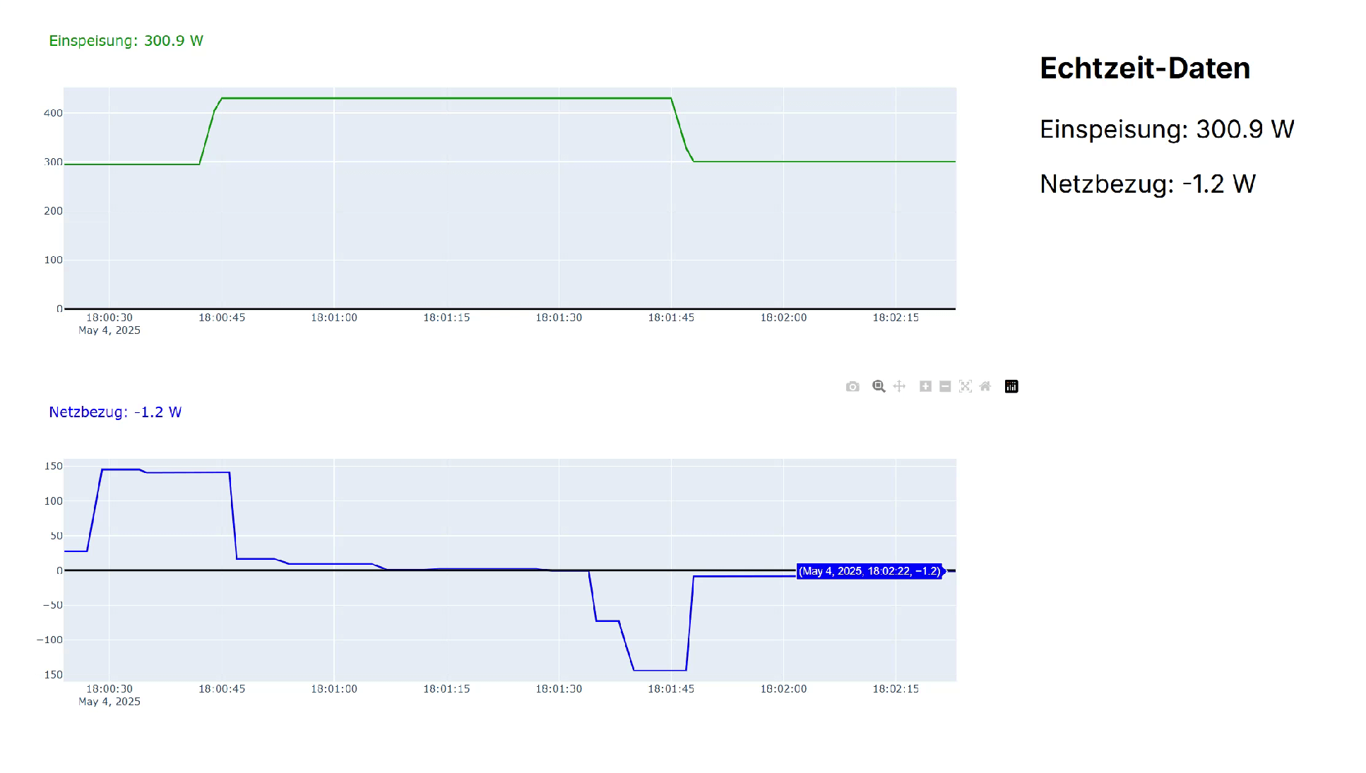Click '18:01:30' x-axis tick in Netzbezug chart
Screen dimensions: 1366x773
(x=559, y=689)
